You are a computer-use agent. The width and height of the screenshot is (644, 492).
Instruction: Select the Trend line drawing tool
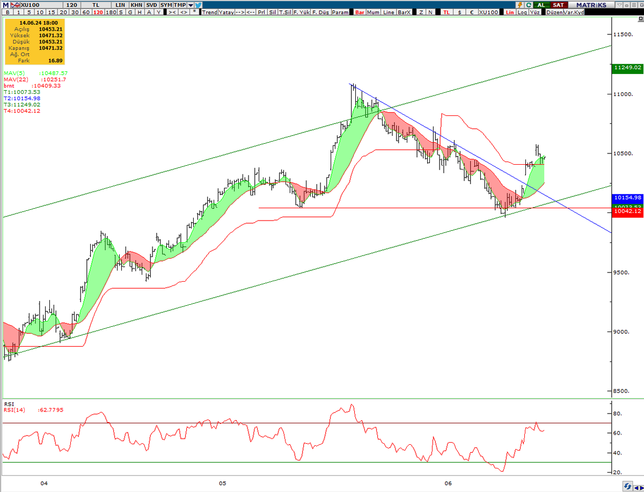[210, 12]
